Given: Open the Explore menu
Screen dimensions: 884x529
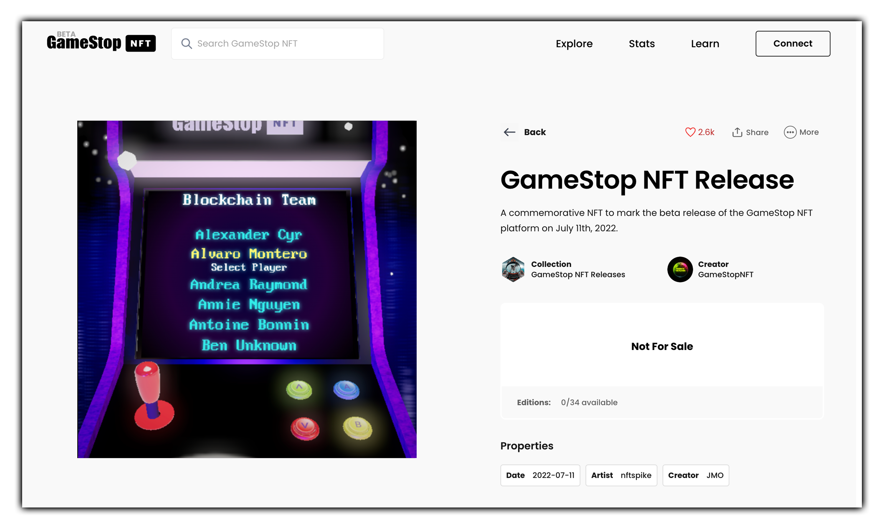Looking at the screenshot, I should pos(574,44).
